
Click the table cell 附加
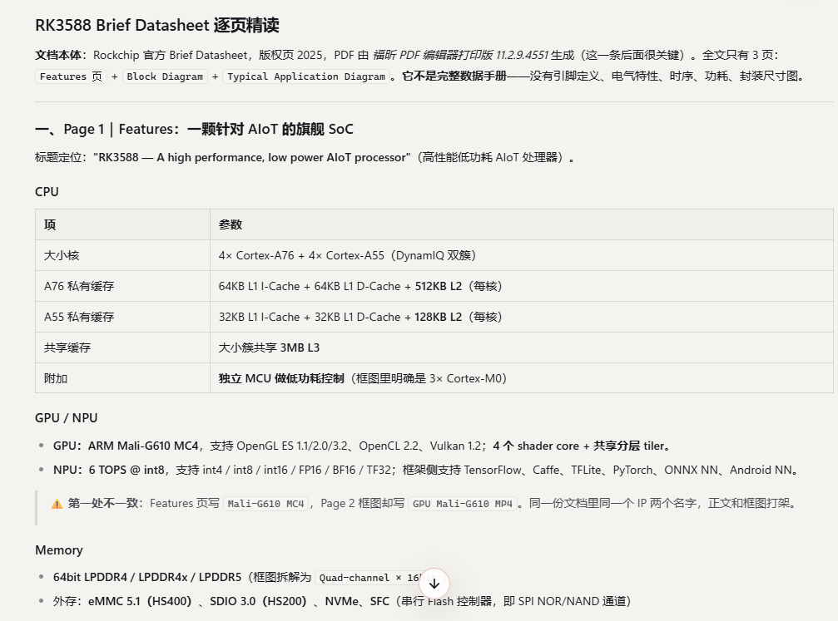[x=122, y=378]
